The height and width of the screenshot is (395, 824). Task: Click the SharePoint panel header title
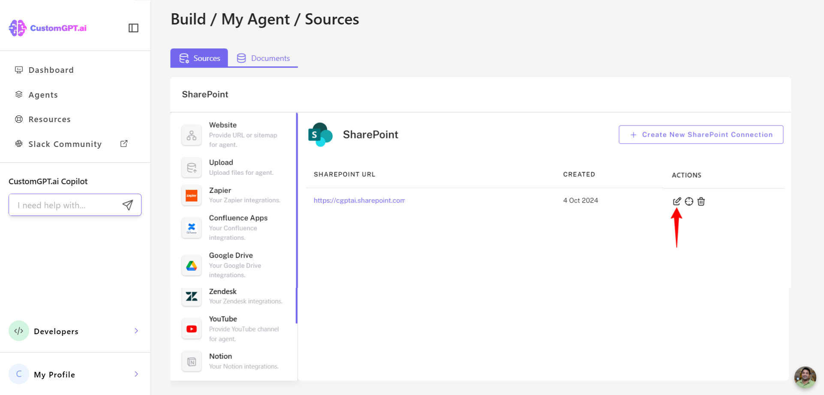pyautogui.click(x=205, y=94)
